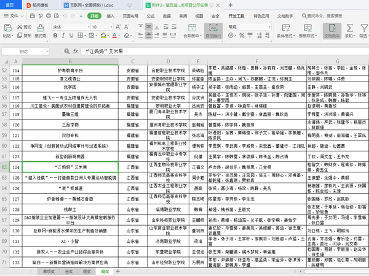Go to the 首页 home tab
The height and width of the screenshot is (276, 369).
tap(10, 5)
